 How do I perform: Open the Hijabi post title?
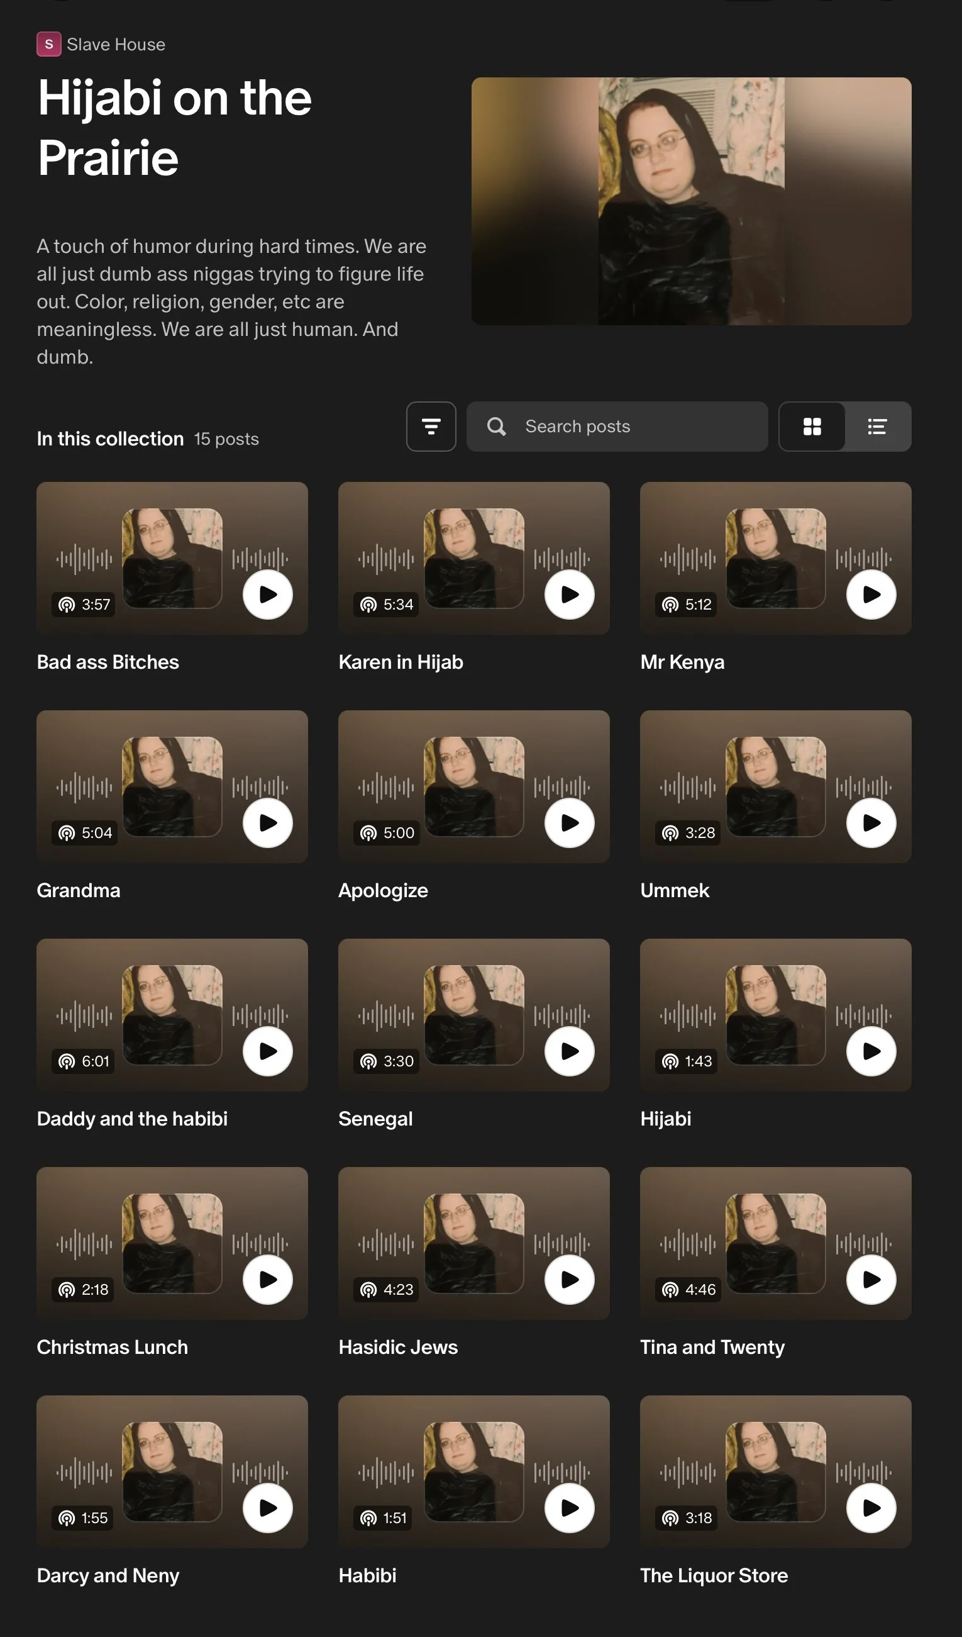[x=665, y=1119]
